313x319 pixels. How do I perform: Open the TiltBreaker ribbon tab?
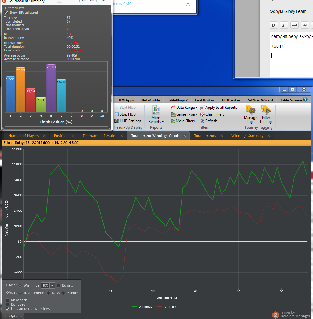pos(231,100)
